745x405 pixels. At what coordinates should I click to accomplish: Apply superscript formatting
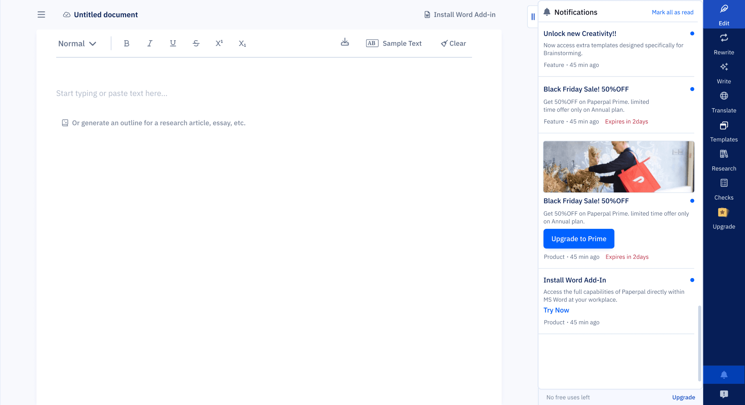[219, 43]
